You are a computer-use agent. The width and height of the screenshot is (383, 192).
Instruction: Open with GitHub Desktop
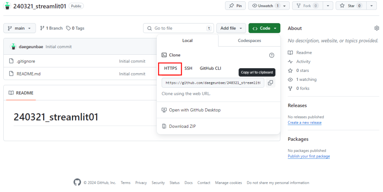pyautogui.click(x=195, y=110)
